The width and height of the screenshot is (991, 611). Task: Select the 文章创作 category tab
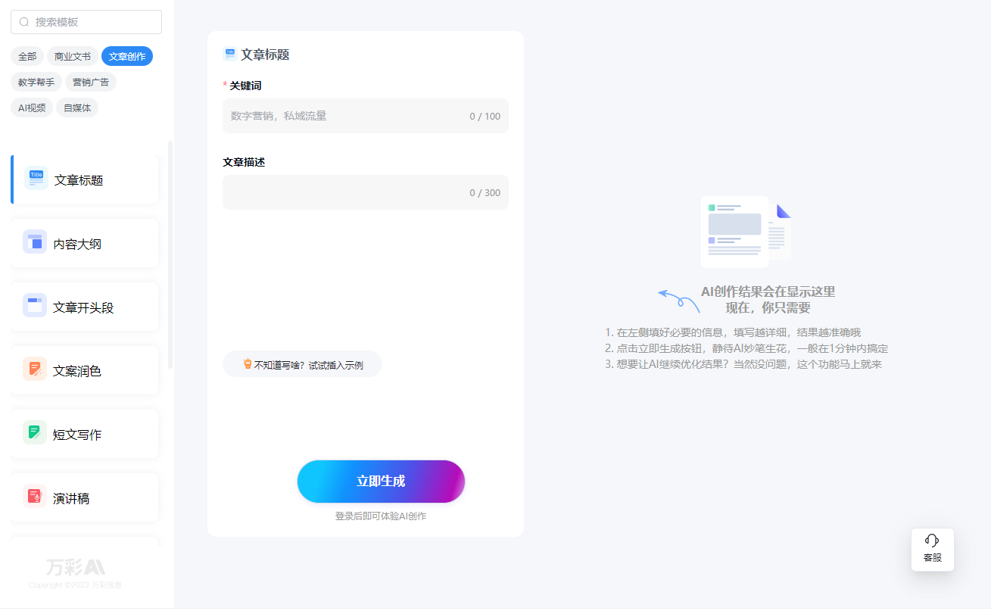click(127, 57)
